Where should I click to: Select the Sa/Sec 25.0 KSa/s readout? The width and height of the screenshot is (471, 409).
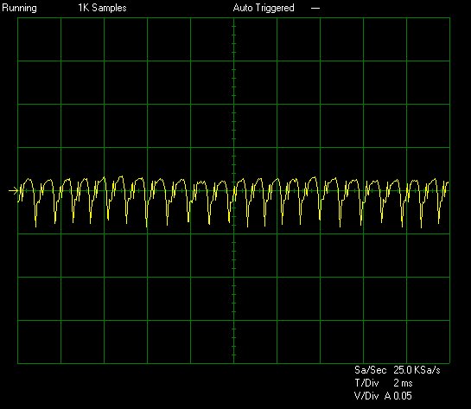point(397,370)
